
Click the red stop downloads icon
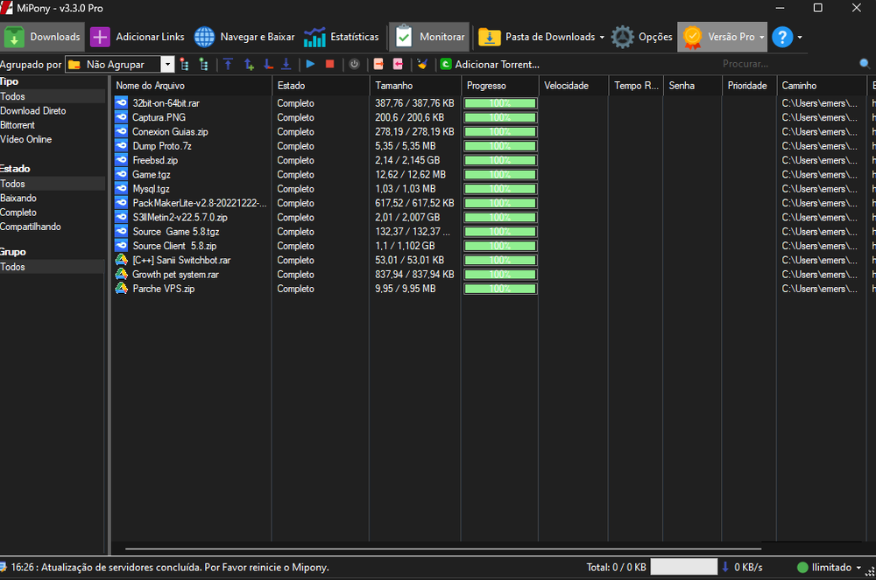pos(330,64)
